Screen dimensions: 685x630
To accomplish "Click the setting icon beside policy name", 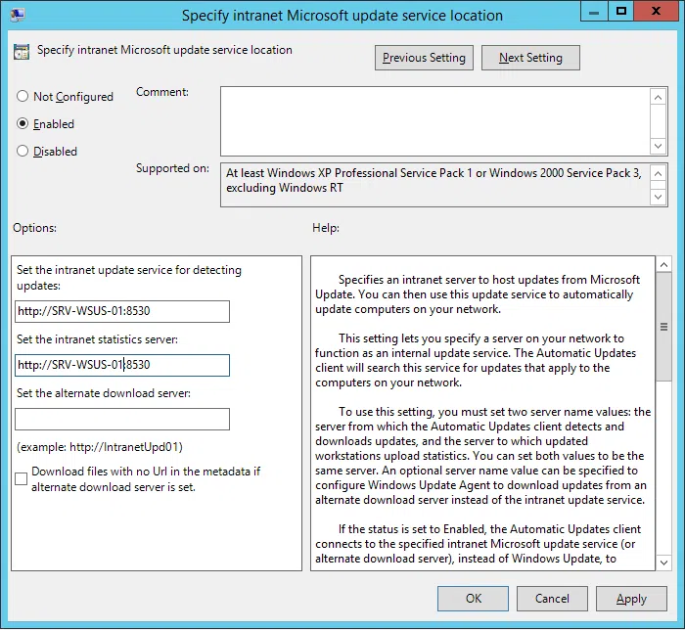I will [22, 51].
